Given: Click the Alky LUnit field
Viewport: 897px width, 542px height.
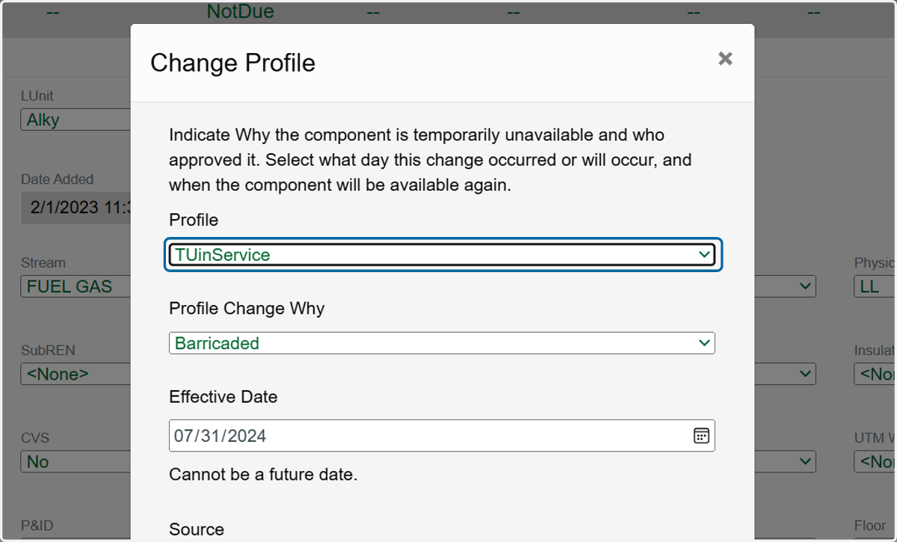Looking at the screenshot, I should click(x=75, y=120).
